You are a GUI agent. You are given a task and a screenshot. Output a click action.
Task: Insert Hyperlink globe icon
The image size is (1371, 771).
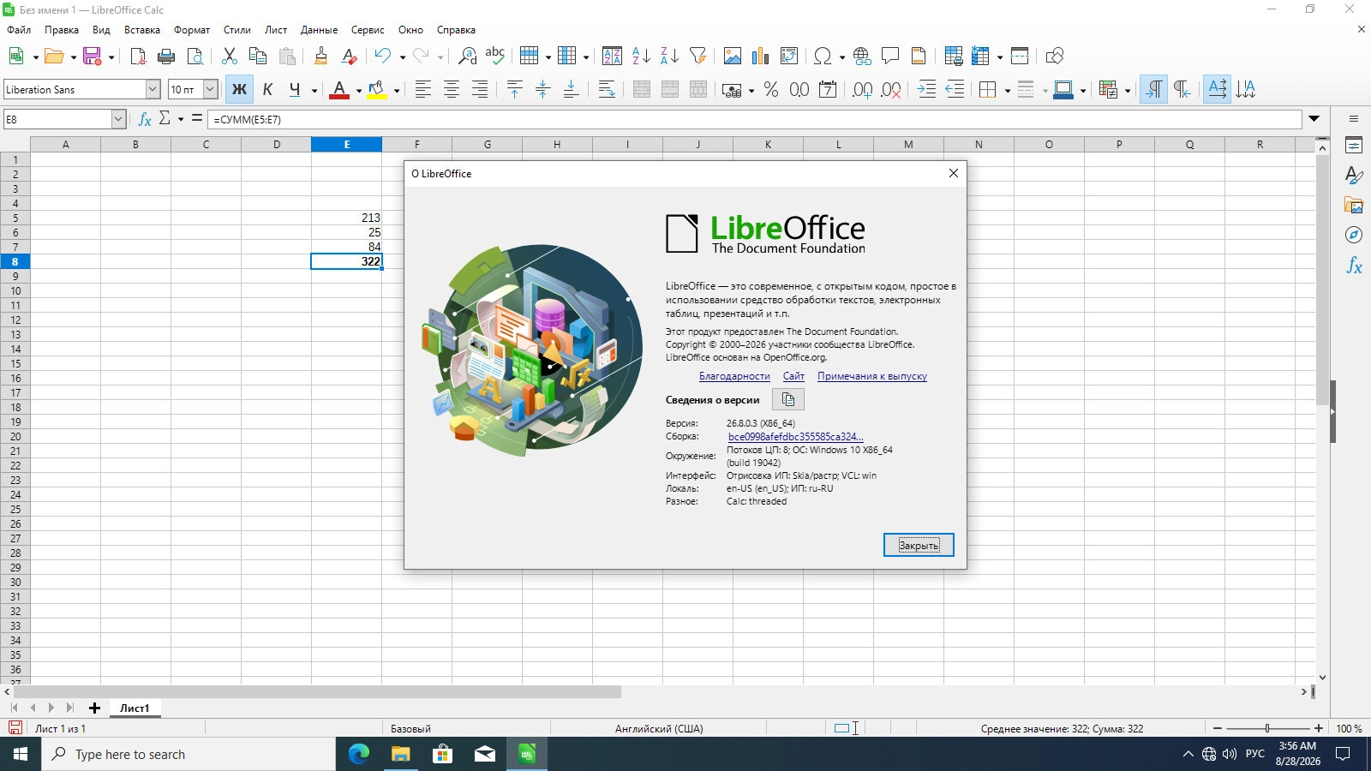(x=862, y=57)
